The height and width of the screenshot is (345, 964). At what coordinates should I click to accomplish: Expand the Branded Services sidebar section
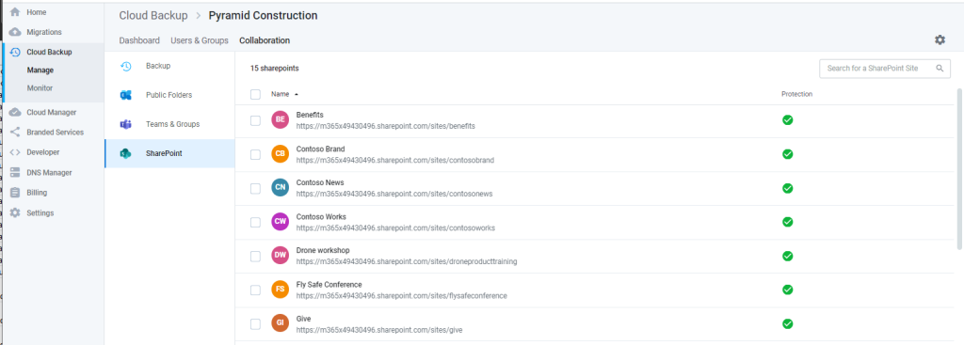(55, 132)
